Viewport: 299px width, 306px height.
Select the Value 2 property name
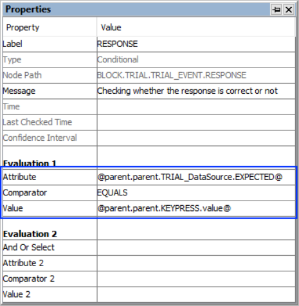16,294
